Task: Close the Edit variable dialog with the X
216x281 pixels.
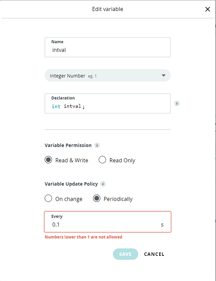Action: click(x=207, y=9)
